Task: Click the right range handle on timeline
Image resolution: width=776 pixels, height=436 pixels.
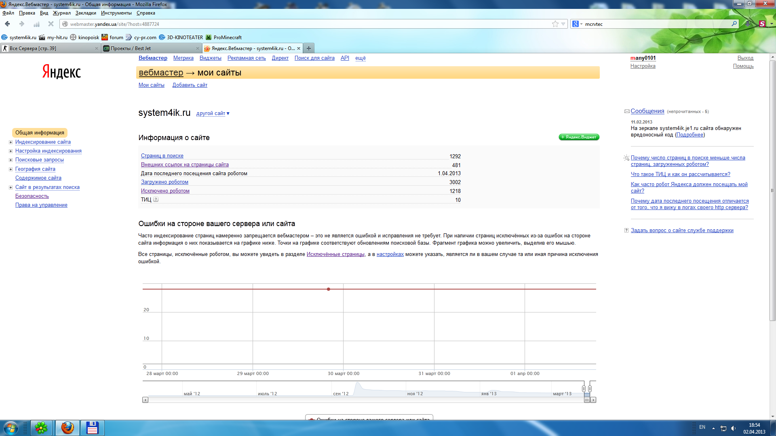Action: [590, 388]
